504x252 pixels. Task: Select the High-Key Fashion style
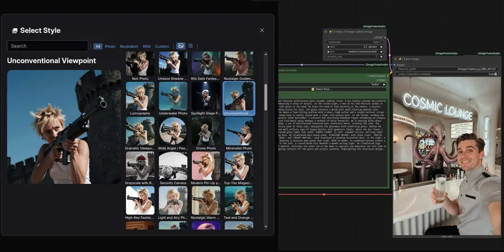click(140, 200)
